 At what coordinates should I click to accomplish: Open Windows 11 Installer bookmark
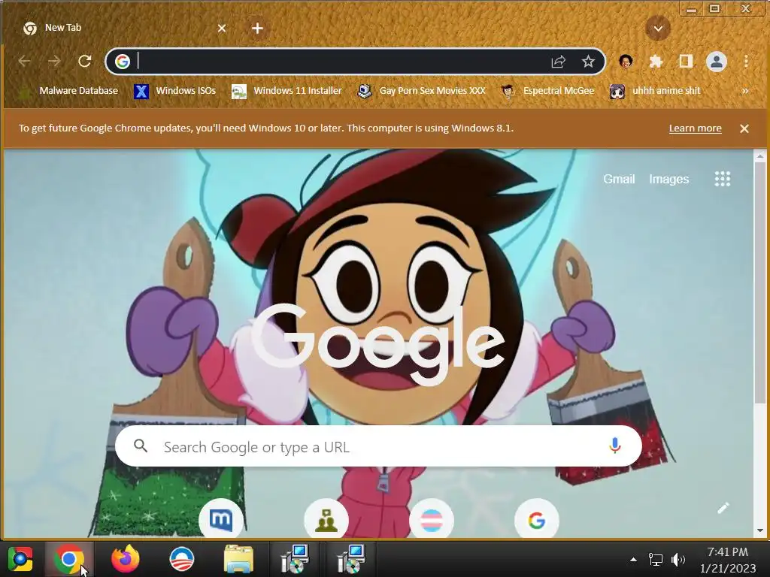pyautogui.click(x=286, y=91)
